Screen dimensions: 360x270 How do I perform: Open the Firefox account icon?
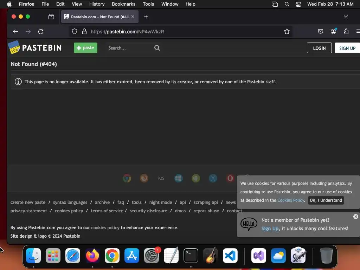pyautogui.click(x=333, y=31)
